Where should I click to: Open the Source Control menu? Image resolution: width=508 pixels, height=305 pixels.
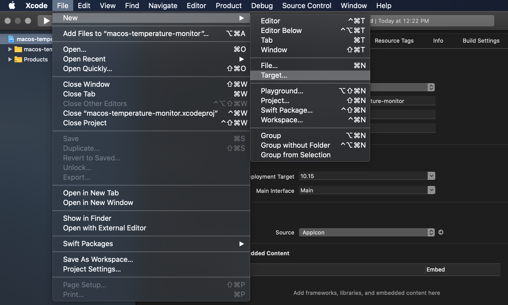point(307,6)
